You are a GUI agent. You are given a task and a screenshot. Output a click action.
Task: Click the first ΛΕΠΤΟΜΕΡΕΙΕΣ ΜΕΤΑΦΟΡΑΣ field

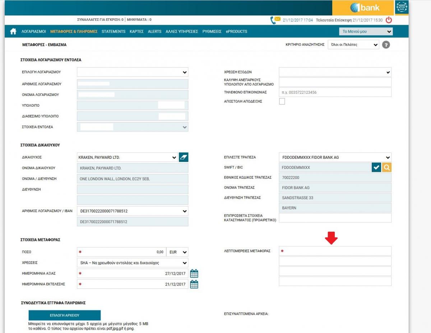coord(335,251)
